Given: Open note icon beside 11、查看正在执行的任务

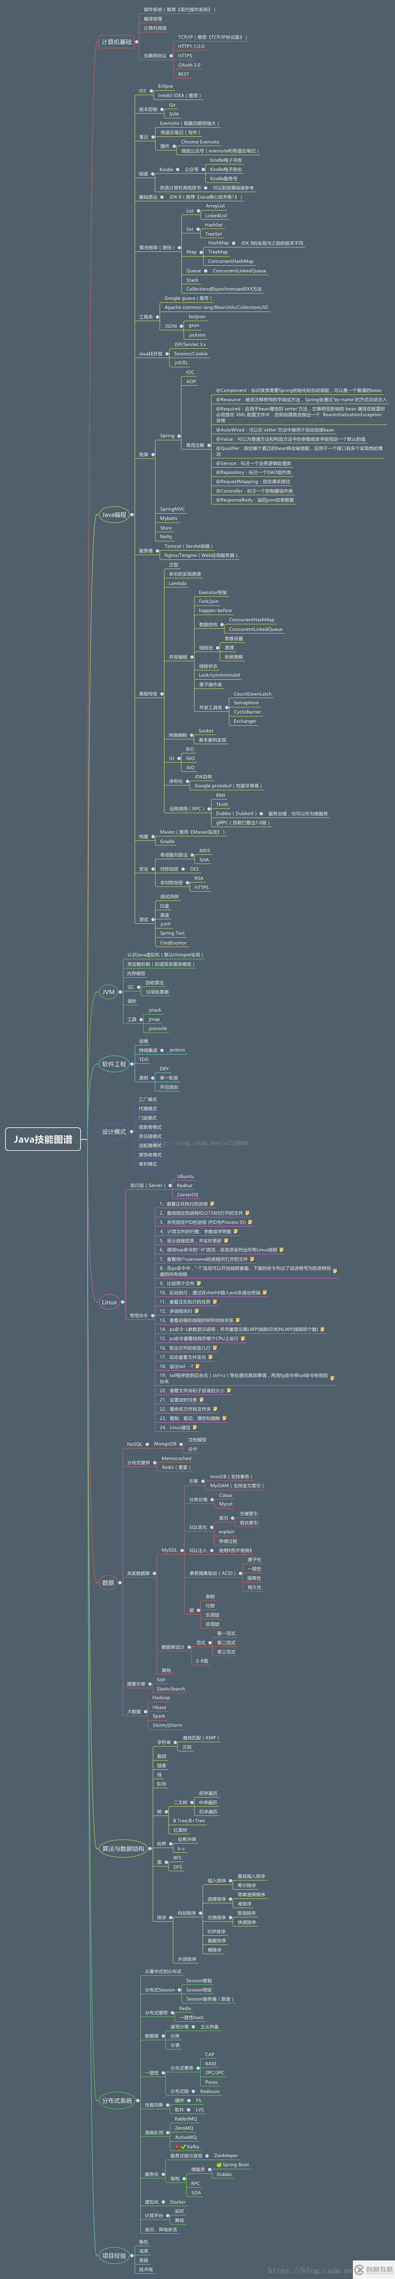Looking at the screenshot, I should [216, 1302].
